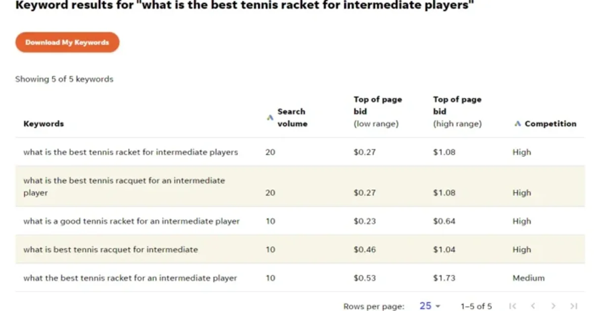Viewport: 594px width, 311px height.
Task: Sort by the Competition column header
Action: pos(550,124)
